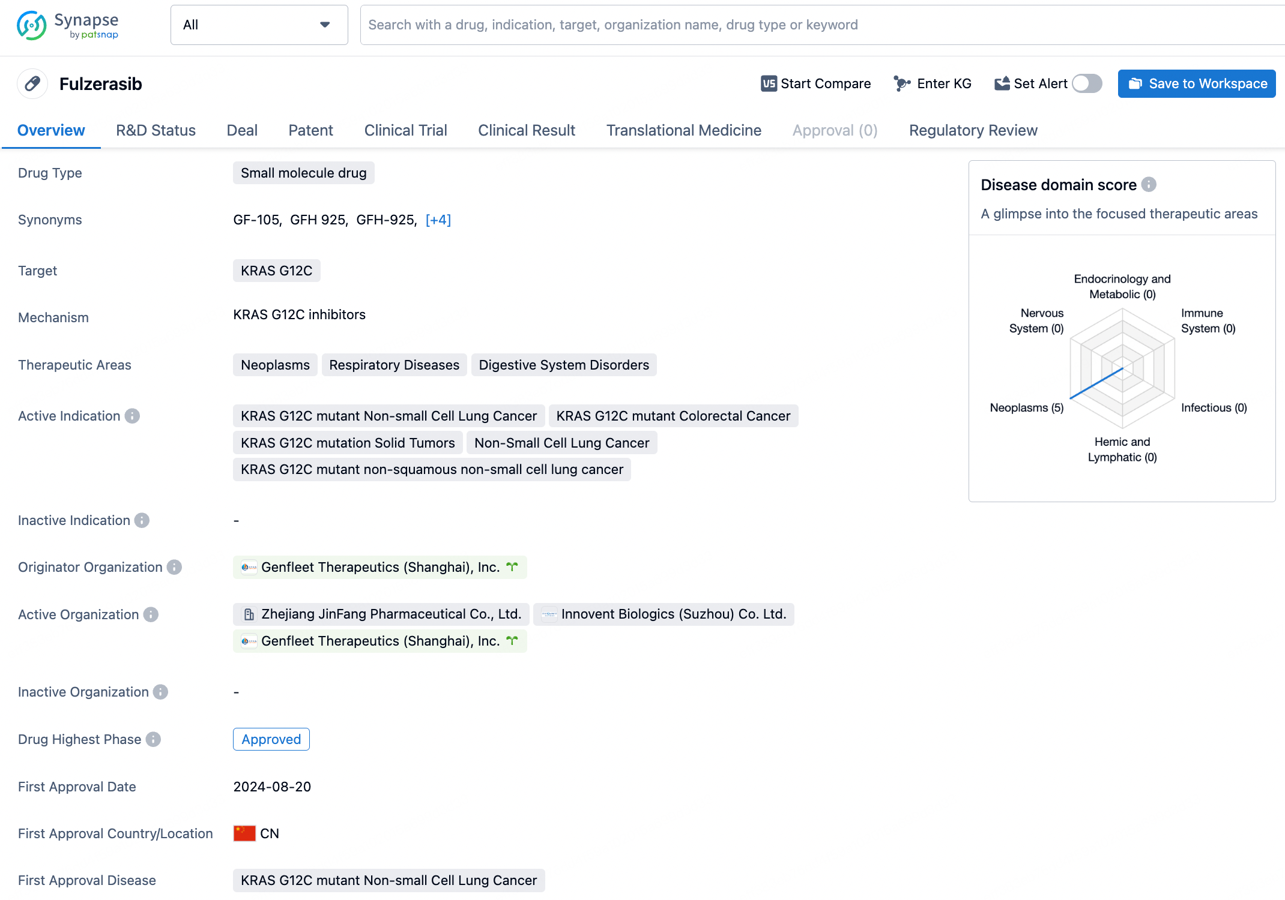The image size is (1285, 900).
Task: Click the KRAS G12C target link
Action: pyautogui.click(x=276, y=271)
